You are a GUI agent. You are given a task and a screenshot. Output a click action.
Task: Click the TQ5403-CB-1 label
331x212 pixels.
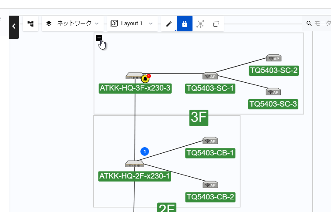tap(210, 153)
